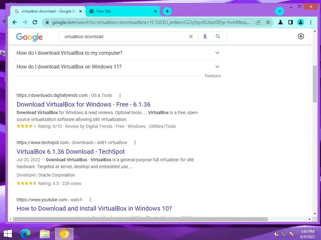Open the Windows Start menu
321x240 pixels.
pos(8,234)
